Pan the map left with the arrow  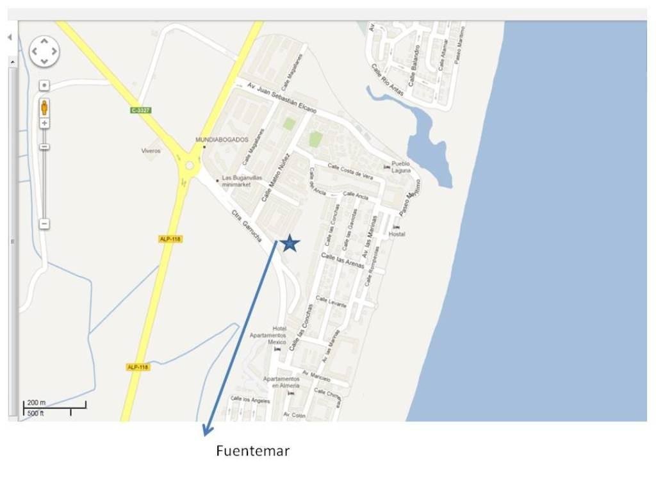point(35,51)
